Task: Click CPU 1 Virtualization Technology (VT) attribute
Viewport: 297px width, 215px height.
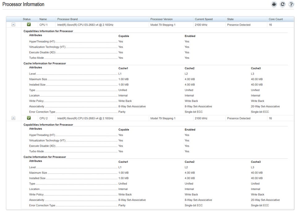Action: point(47,47)
